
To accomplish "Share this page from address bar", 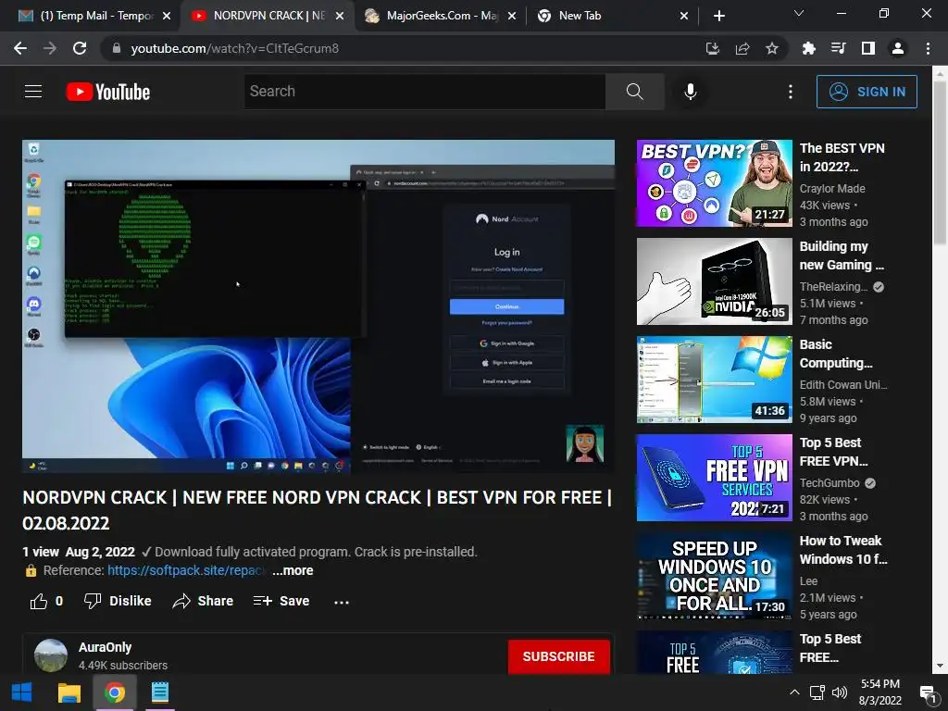I will 742,48.
